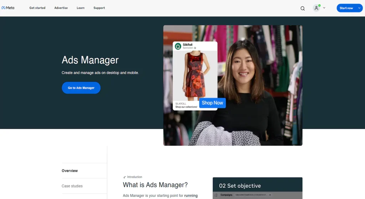The width and height of the screenshot is (365, 199).
Task: Open the Learn menu
Action: [x=81, y=8]
